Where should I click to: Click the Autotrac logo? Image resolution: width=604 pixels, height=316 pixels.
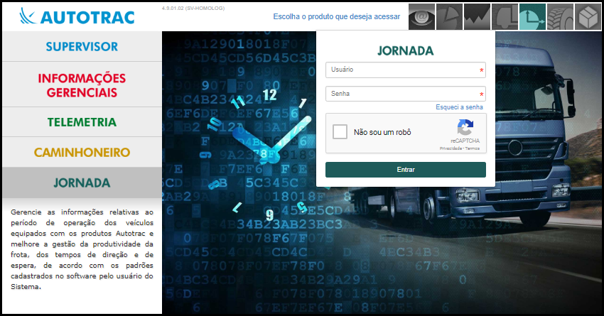coord(77,16)
